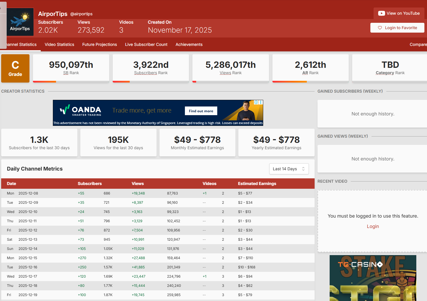Screen dimensions: 427x301
Task: Click the ad options dots icon
Action: pyautogui.click(x=261, y=102)
